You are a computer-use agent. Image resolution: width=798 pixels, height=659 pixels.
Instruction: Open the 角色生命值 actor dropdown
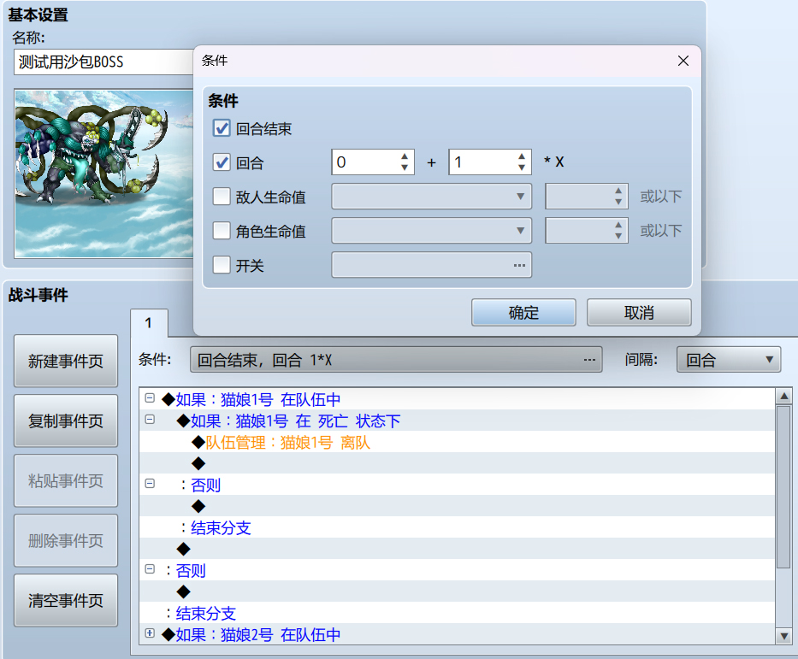point(432,231)
